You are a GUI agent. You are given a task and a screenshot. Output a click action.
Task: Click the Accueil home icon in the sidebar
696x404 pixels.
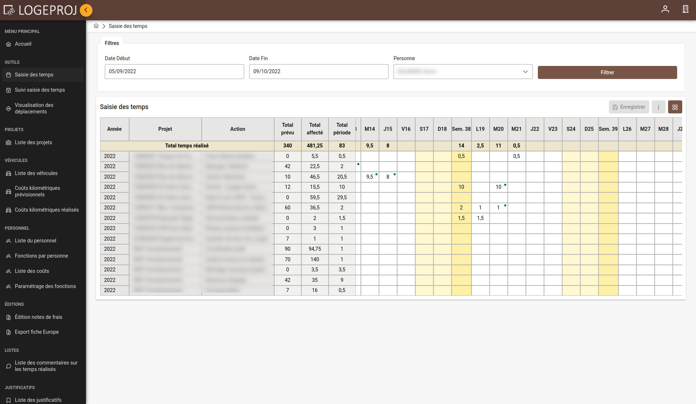pyautogui.click(x=9, y=44)
